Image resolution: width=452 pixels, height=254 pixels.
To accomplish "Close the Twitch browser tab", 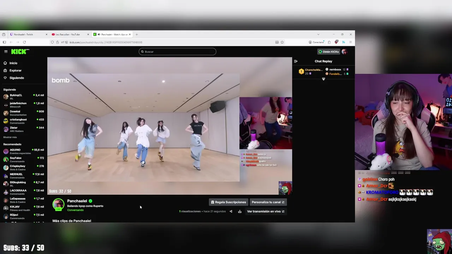I will [46, 35].
